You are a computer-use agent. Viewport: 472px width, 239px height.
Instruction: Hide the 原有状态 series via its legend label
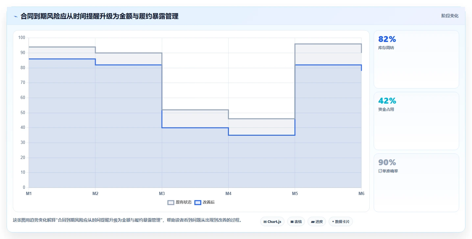coord(184,203)
